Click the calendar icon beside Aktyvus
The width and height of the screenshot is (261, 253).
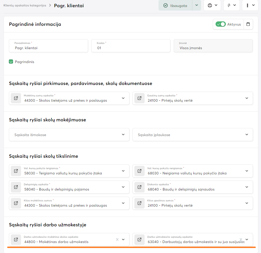tap(248, 24)
